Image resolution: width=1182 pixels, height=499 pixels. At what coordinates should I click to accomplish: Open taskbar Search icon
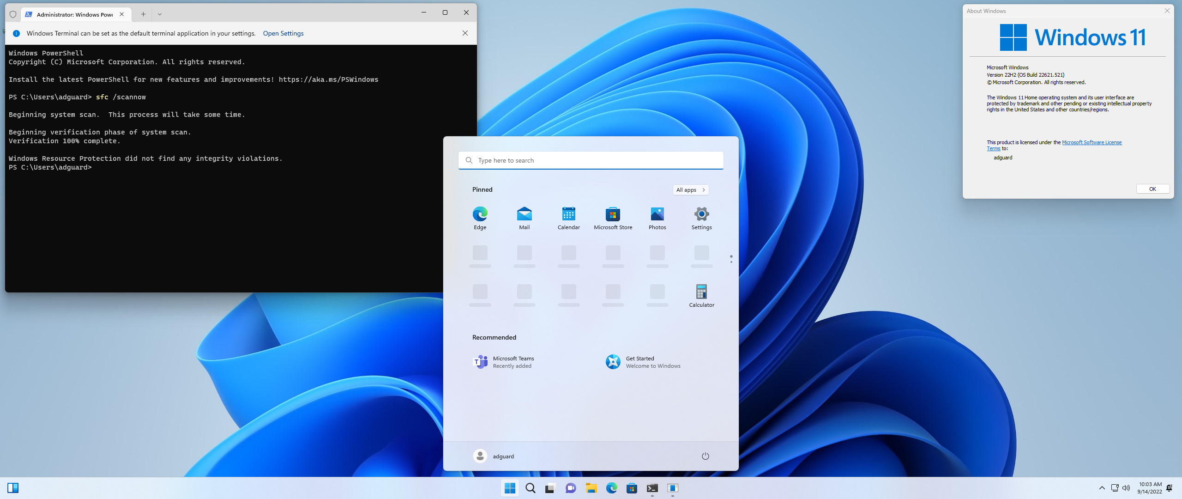pos(530,488)
